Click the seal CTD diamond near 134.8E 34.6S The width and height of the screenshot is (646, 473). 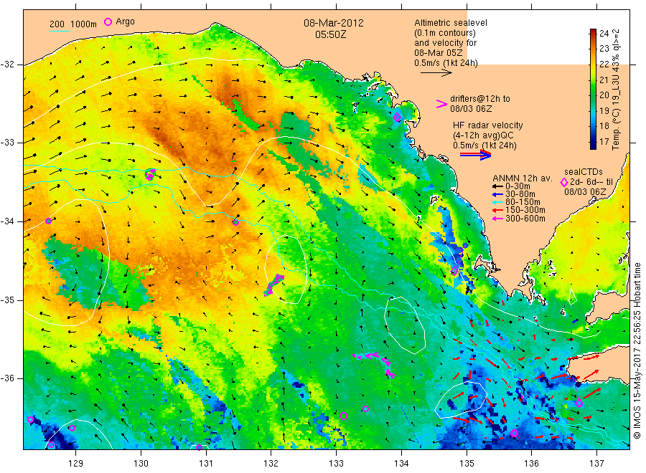point(454,271)
